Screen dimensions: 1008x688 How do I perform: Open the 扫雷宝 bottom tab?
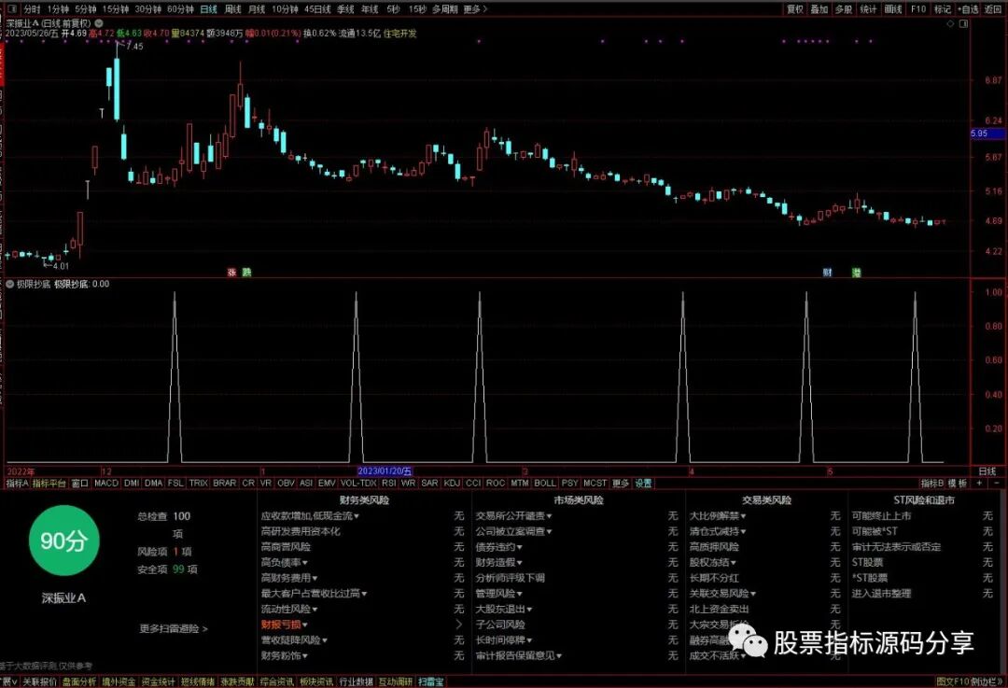pos(431,681)
